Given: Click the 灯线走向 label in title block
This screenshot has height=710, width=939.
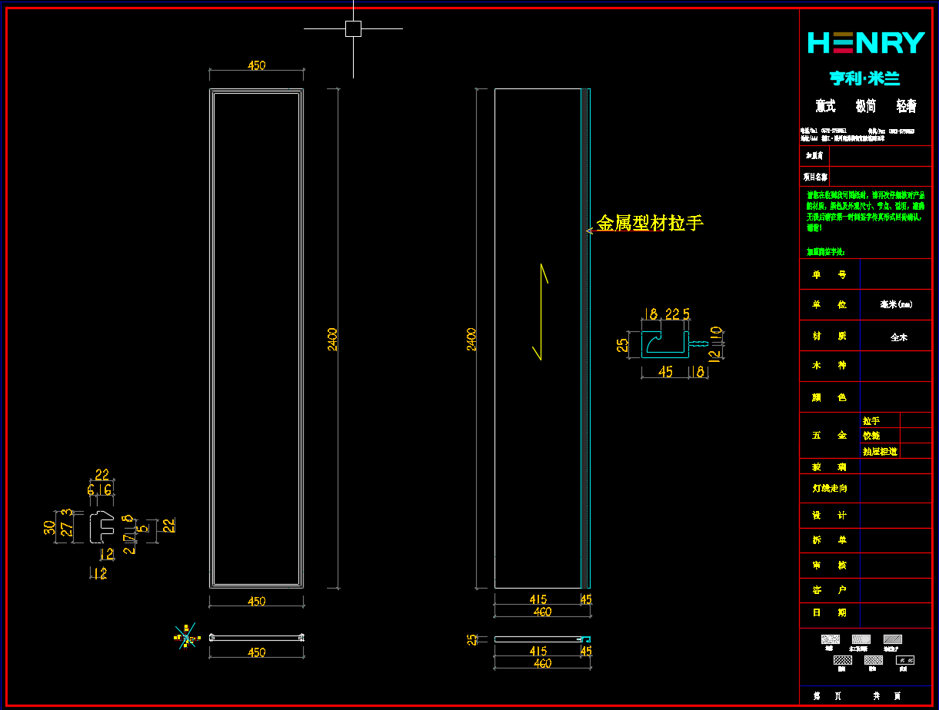Looking at the screenshot, I should (830, 488).
